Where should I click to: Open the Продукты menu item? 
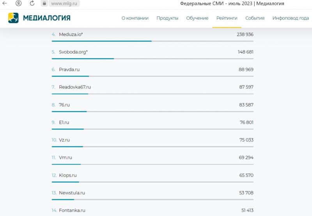[x=167, y=18]
